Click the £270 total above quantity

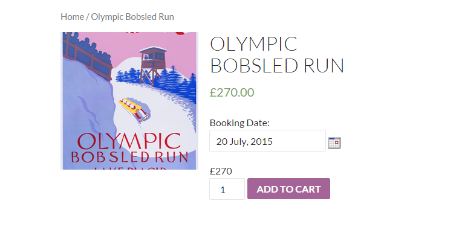(x=221, y=171)
